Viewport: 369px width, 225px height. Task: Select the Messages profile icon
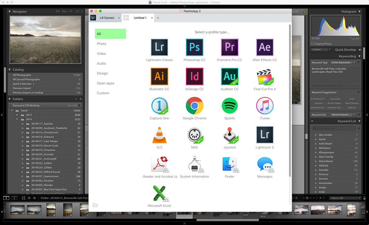(x=265, y=164)
